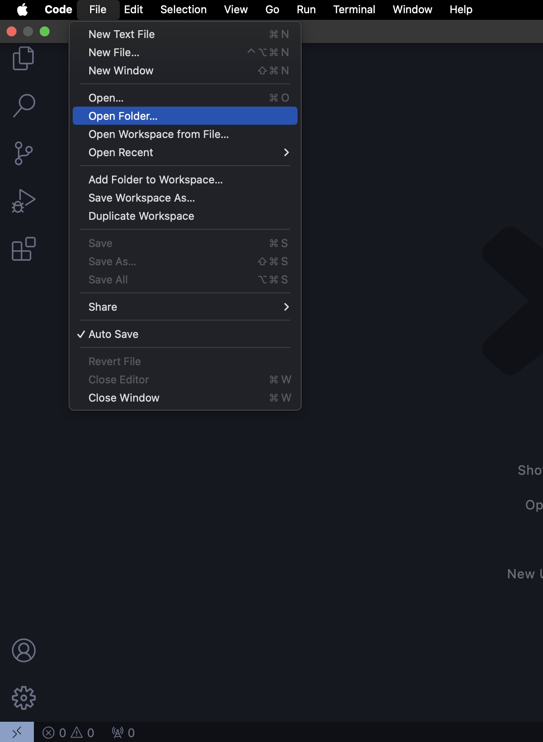Open the Selection menu
The height and width of the screenshot is (742, 543).
tap(183, 10)
